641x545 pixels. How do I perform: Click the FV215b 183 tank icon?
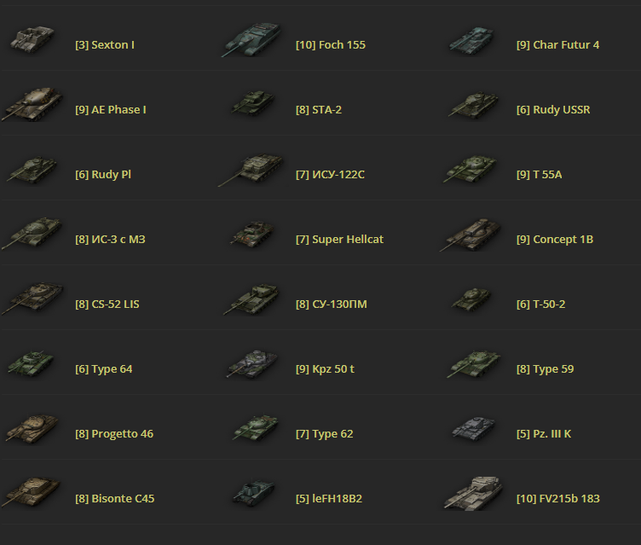[x=473, y=493]
